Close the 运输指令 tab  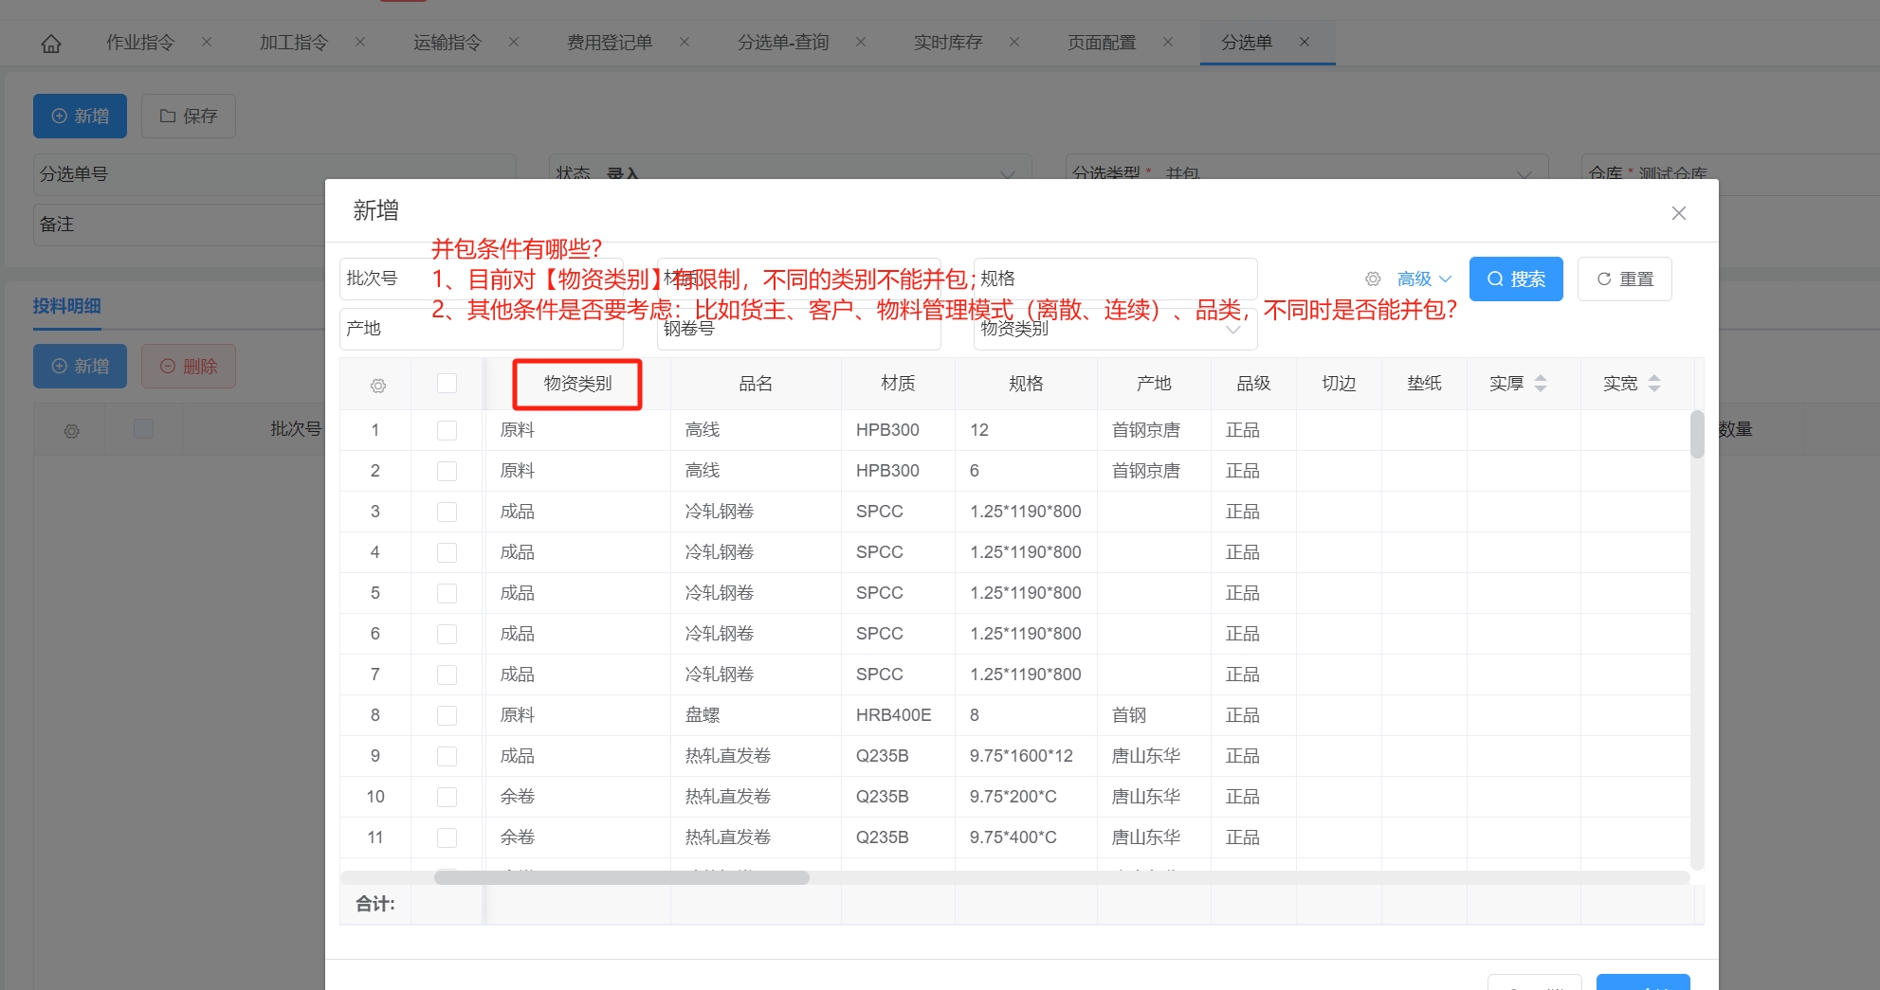tap(514, 42)
